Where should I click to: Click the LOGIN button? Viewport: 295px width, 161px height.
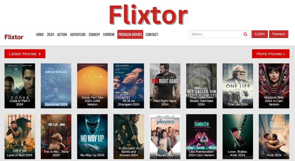click(x=260, y=34)
